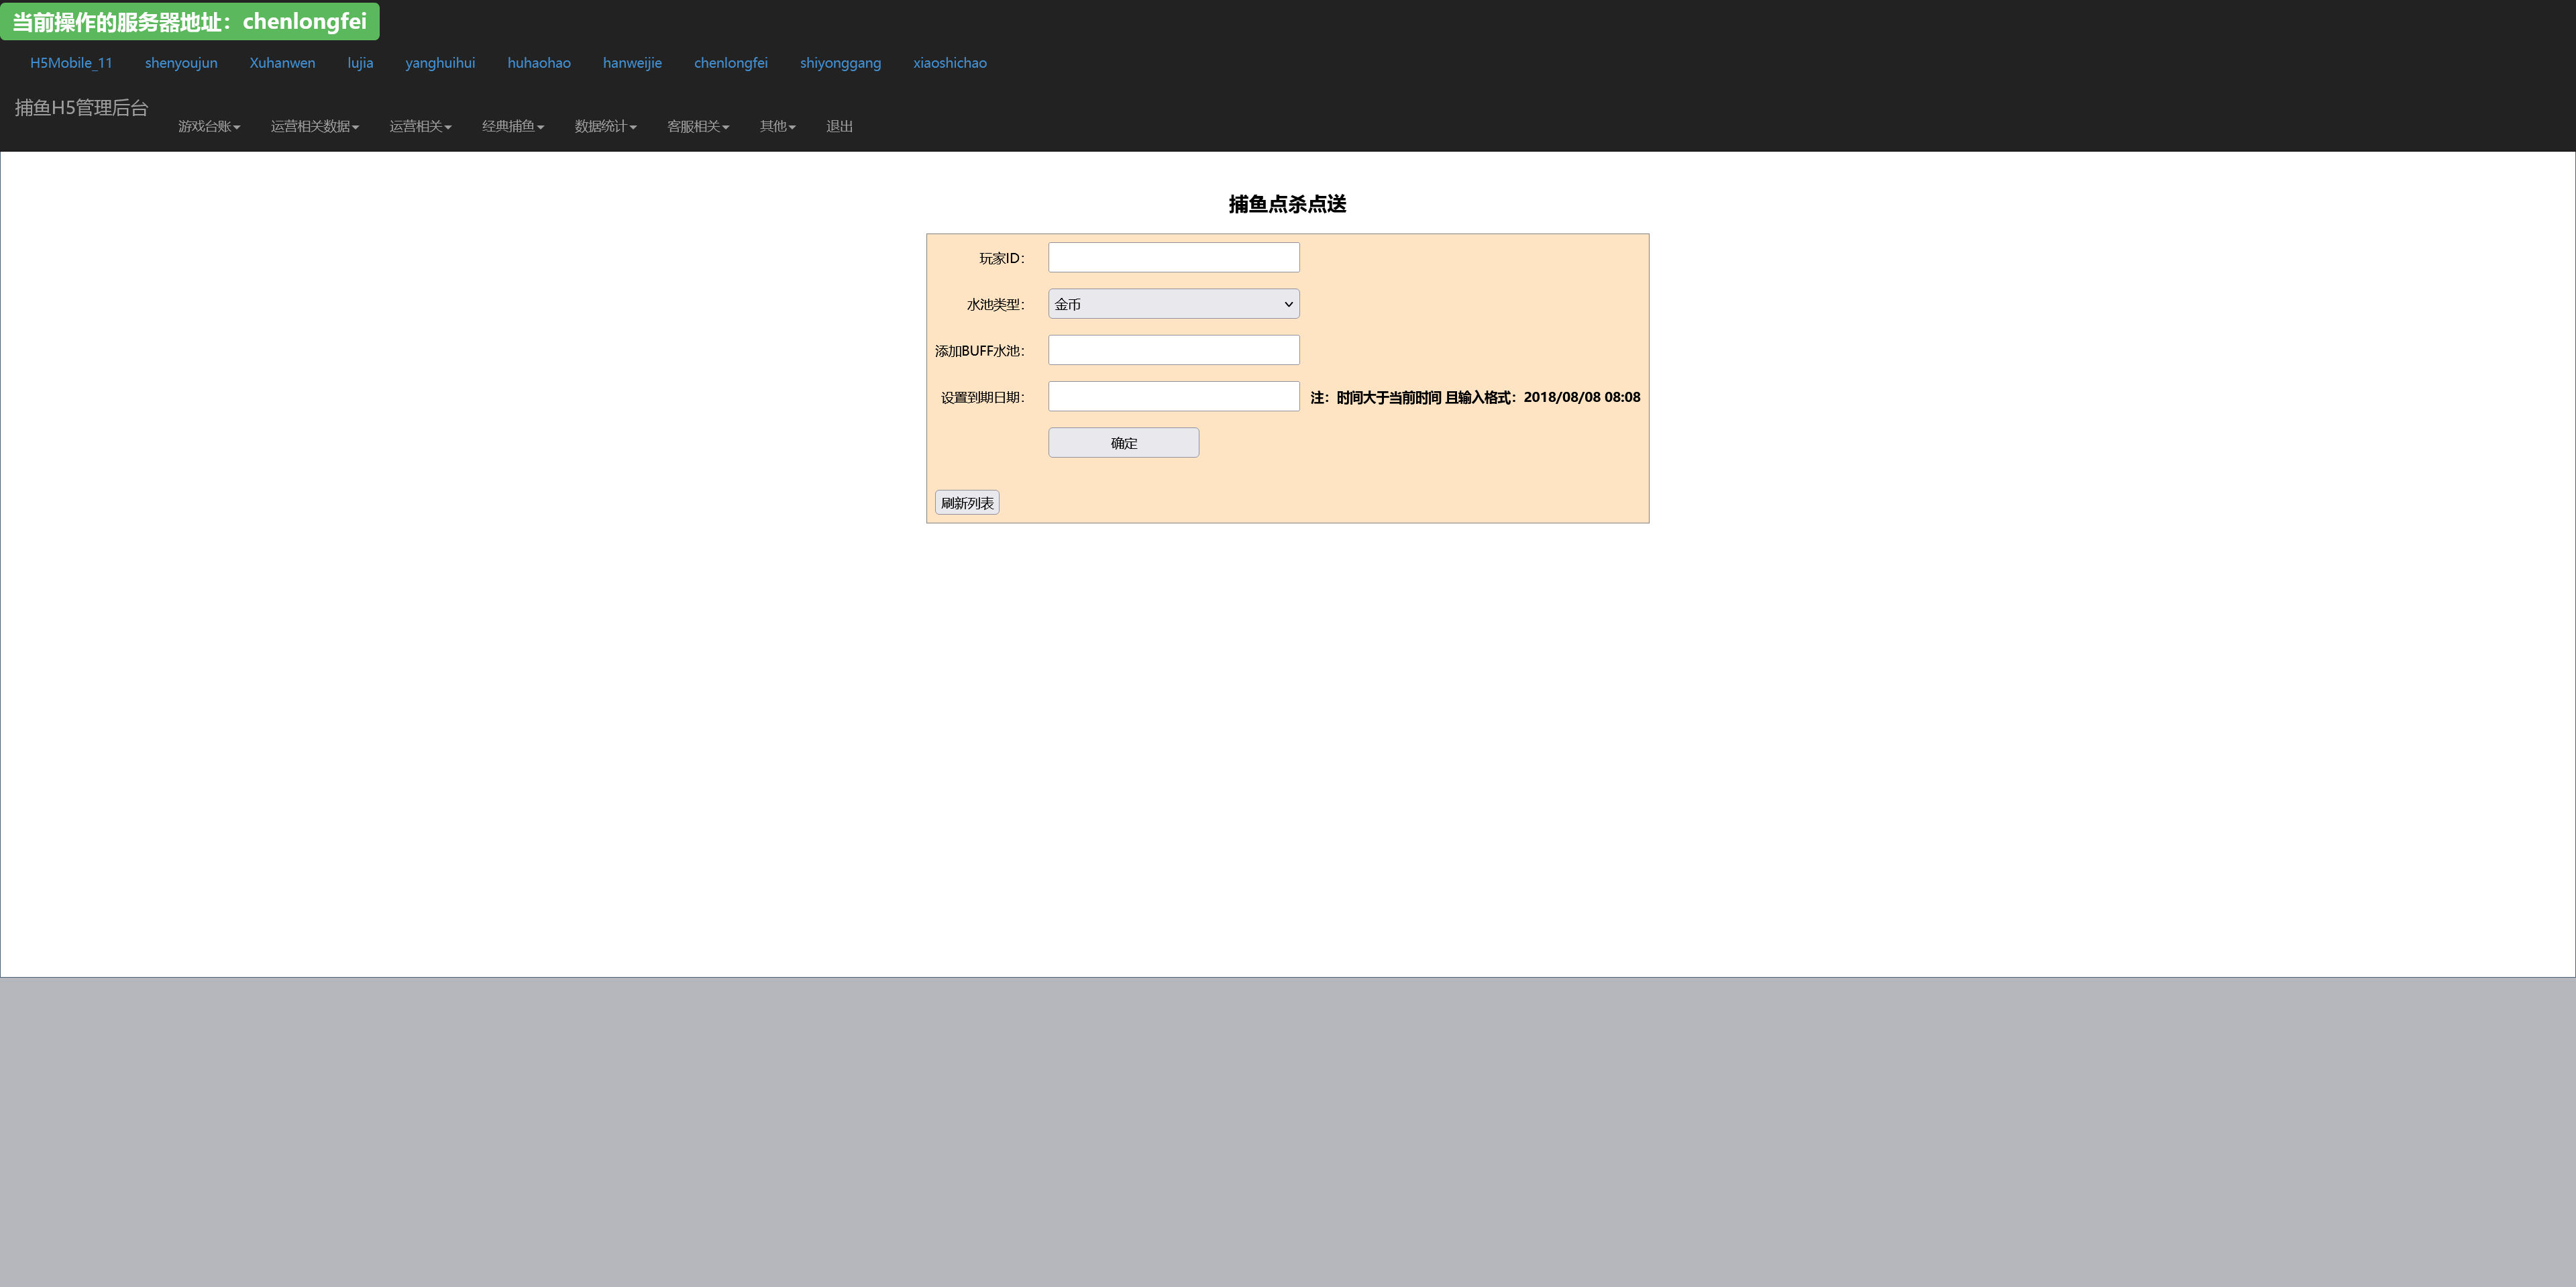Open the 游戏台账 dropdown menu
Viewport: 2576px width, 1287px height.
(209, 126)
